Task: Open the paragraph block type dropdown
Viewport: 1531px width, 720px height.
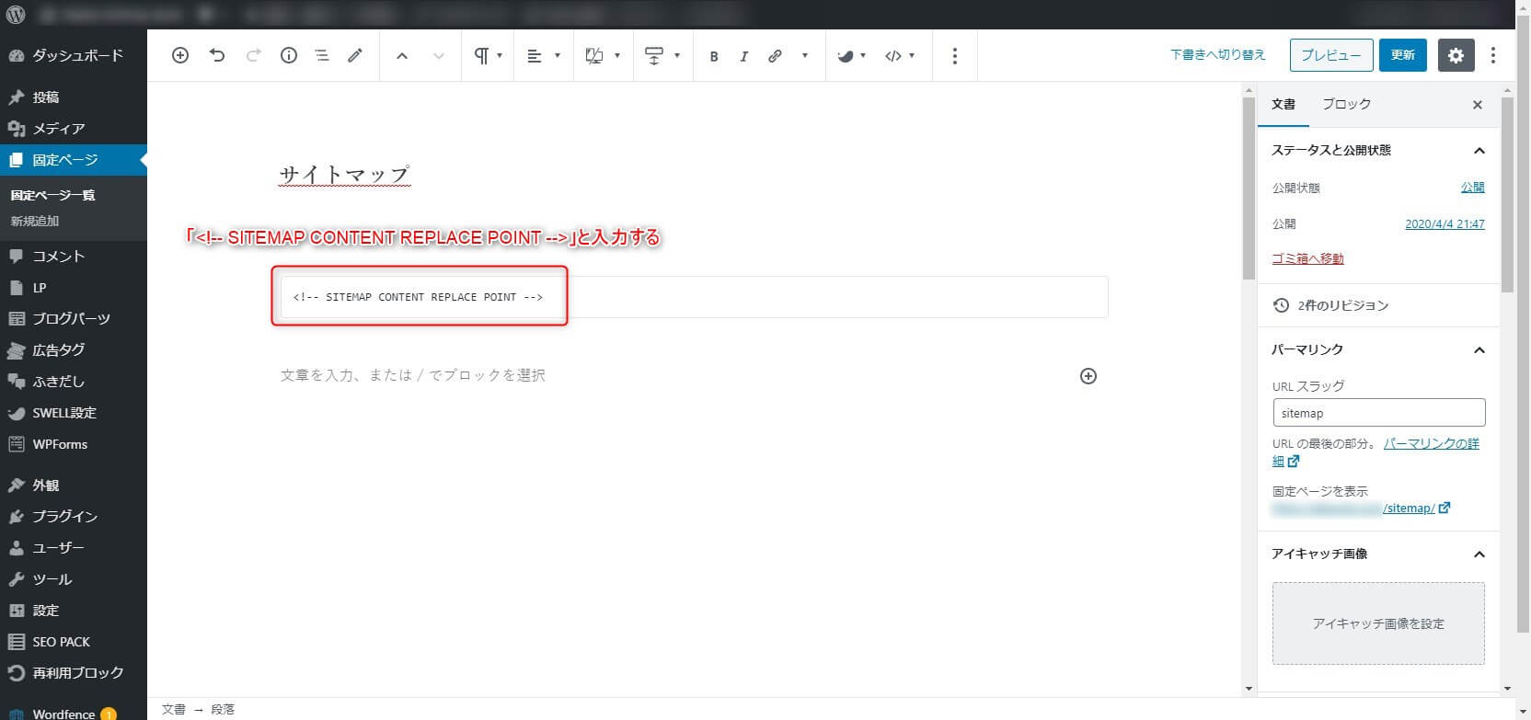Action: click(488, 56)
